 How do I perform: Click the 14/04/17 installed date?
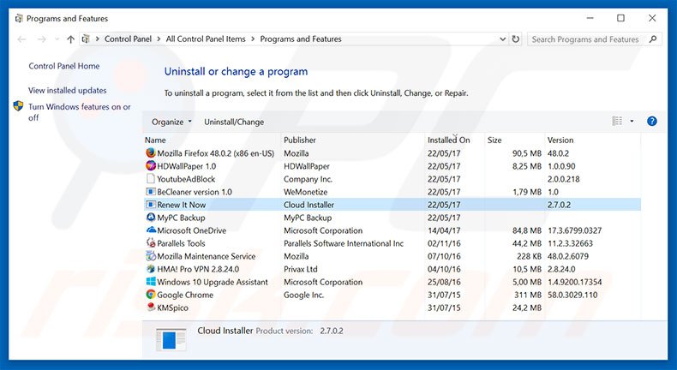click(444, 230)
